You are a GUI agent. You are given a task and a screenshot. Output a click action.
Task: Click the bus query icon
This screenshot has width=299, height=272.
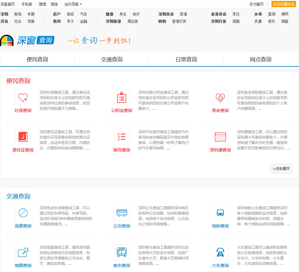pos(122,213)
